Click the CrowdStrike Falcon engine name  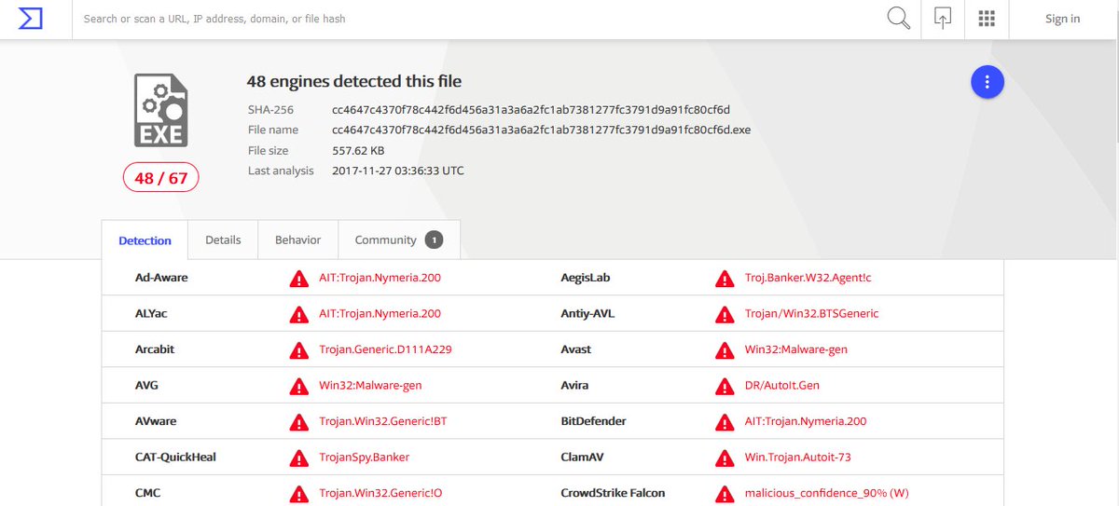[x=614, y=494]
